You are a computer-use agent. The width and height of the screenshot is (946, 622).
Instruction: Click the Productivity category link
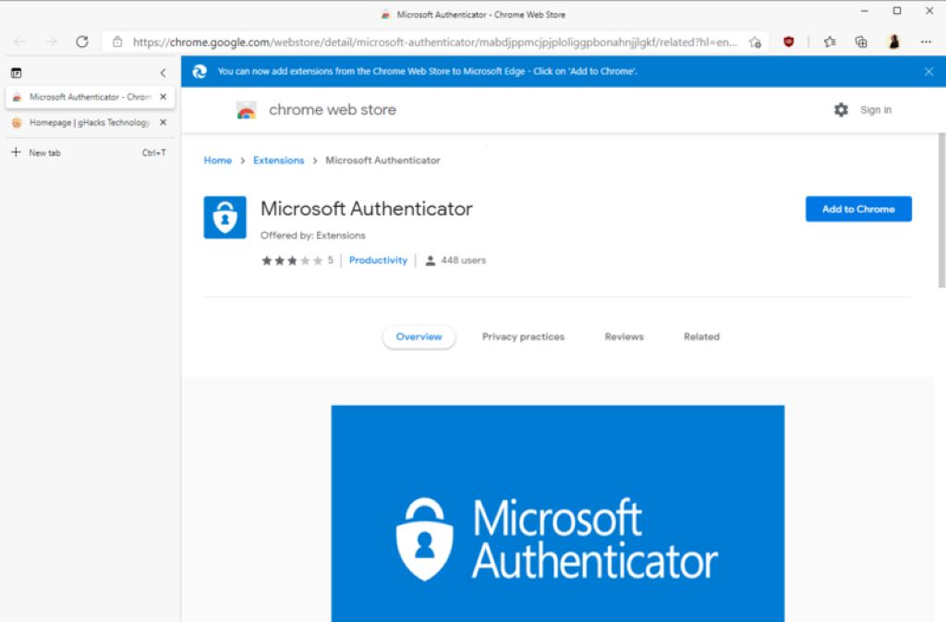pos(378,261)
